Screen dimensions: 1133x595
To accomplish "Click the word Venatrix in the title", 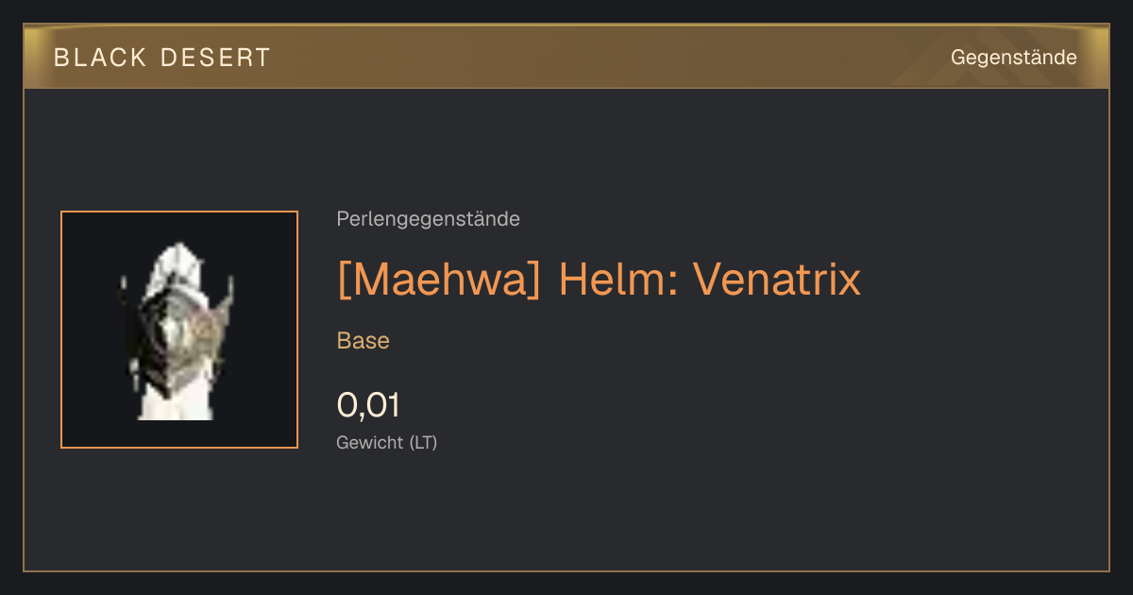I will point(777,280).
